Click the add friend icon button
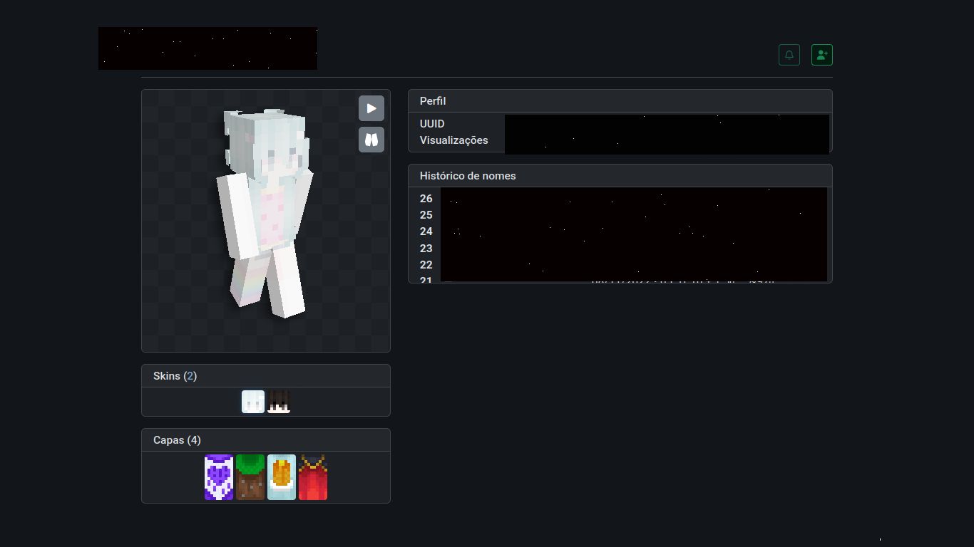The width and height of the screenshot is (974, 547). [x=822, y=55]
